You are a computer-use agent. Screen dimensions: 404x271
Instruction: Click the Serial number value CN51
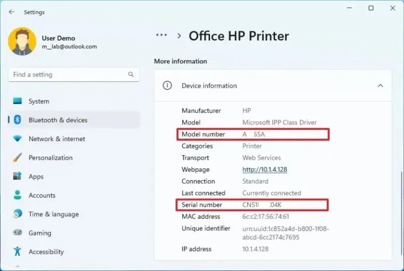tap(262, 205)
